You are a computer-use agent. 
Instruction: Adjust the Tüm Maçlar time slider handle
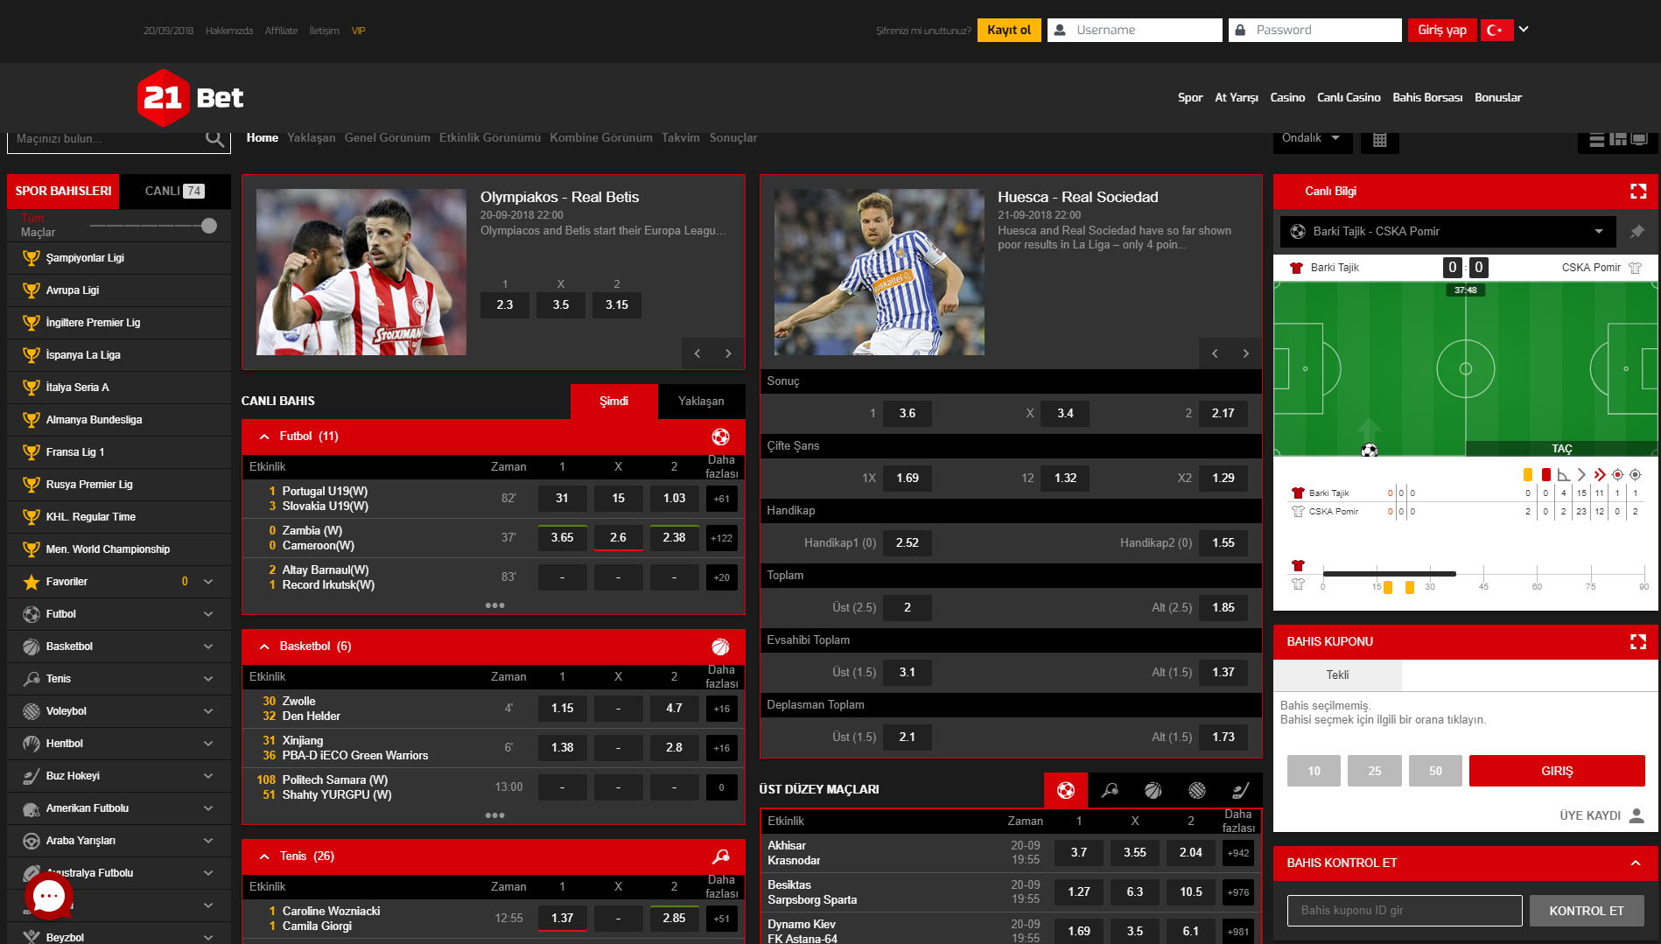pos(209,226)
